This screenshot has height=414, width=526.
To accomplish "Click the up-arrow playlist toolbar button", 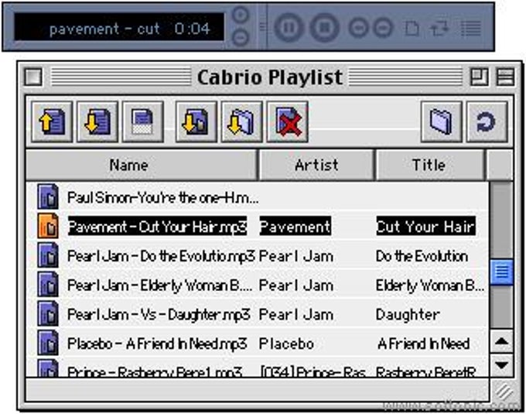I will click(x=52, y=121).
